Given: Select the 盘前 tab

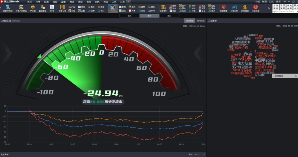Looking at the screenshot, I should [x=130, y=16].
